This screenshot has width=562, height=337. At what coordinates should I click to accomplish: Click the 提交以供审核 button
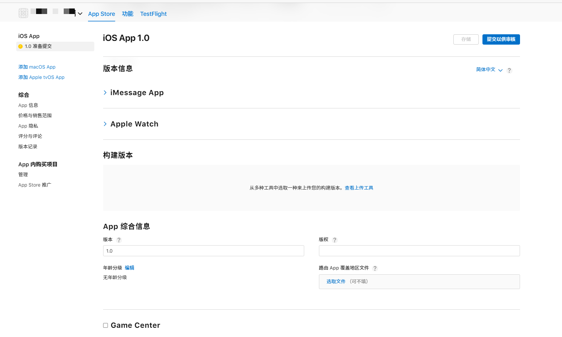pos(501,39)
